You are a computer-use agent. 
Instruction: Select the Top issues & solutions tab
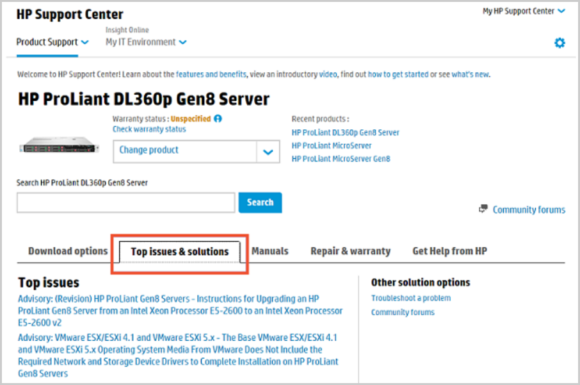(180, 252)
